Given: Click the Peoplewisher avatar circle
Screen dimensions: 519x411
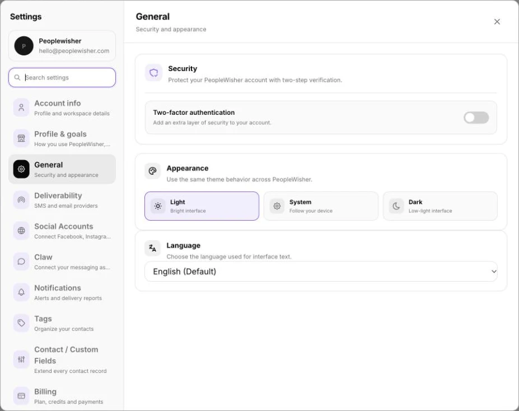Looking at the screenshot, I should coord(24,46).
